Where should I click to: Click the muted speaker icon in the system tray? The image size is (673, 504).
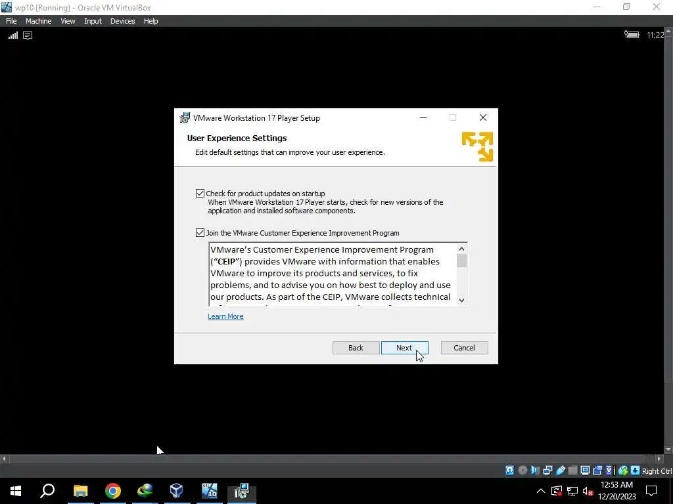(588, 491)
